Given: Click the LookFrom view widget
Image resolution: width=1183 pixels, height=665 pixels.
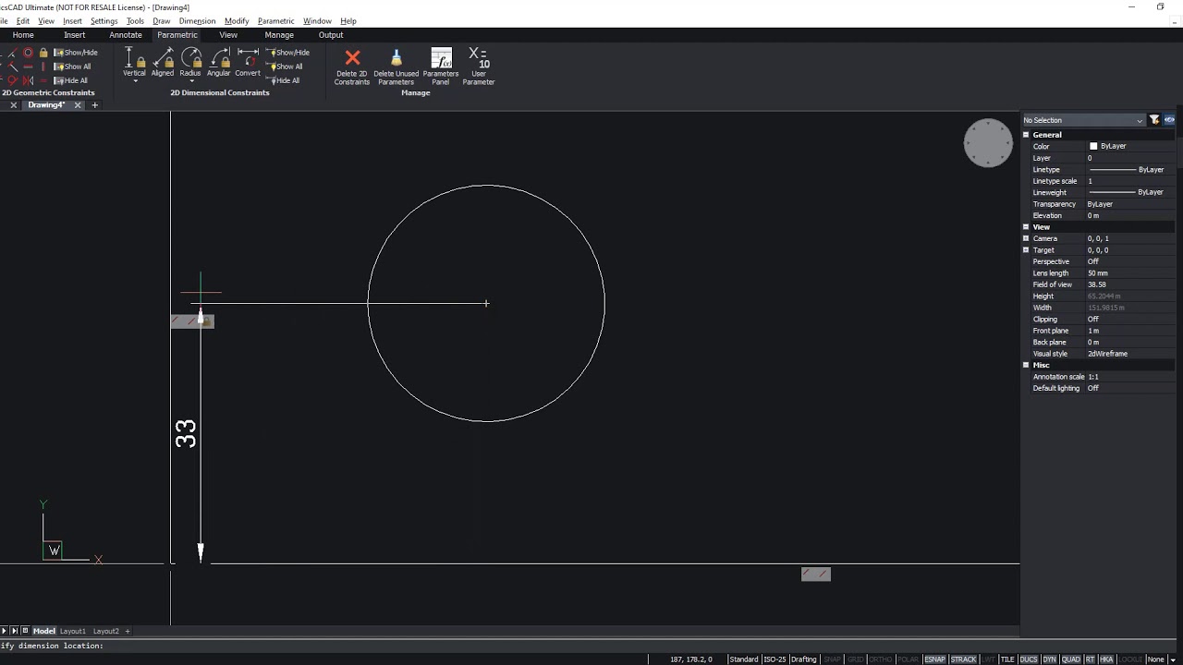Looking at the screenshot, I should coord(988,143).
